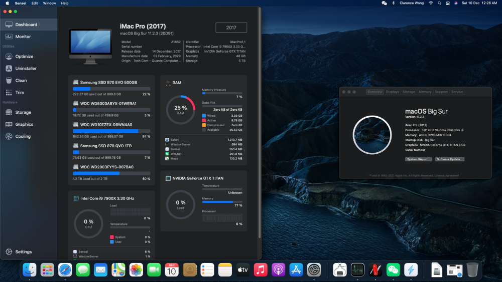
Task: Click the iMac Pro computer thumbnail
Action: [90, 47]
